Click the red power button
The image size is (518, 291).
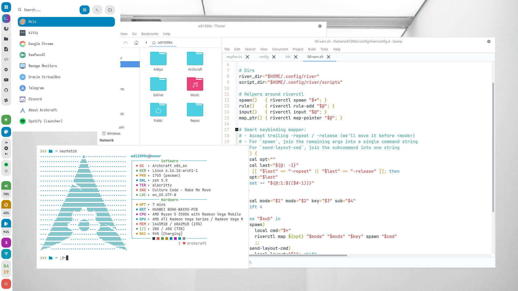point(6,284)
